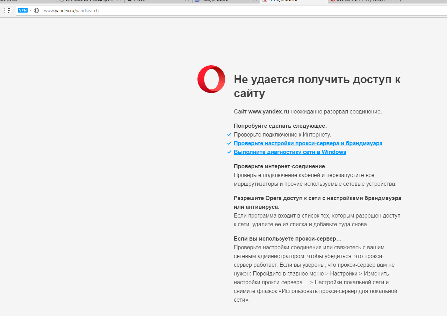Image resolution: width=447 pixels, height=316 pixels.
Task: Click the subheading 'Разрешите Opera доступ к сети'
Action: 317,203
